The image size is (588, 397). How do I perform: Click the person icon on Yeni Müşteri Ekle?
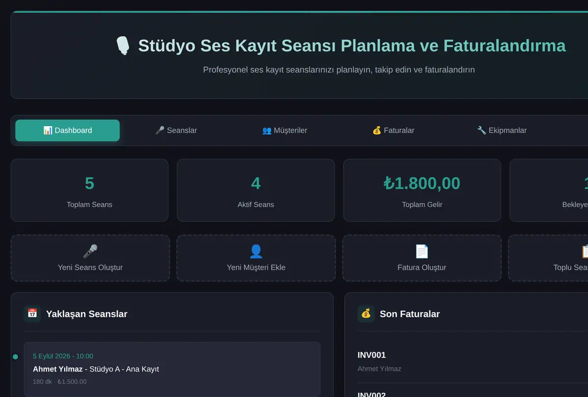click(x=256, y=251)
